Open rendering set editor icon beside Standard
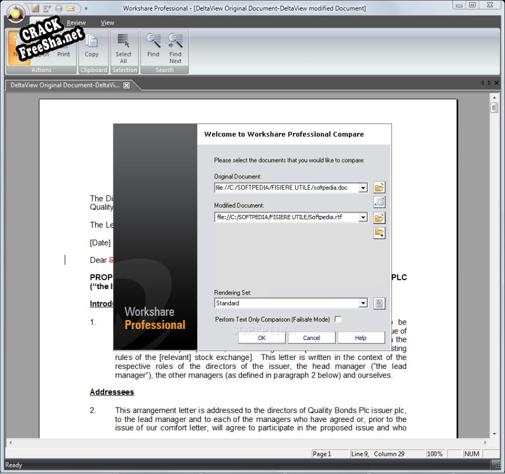Screen dimensions: 505x474 click(x=379, y=303)
